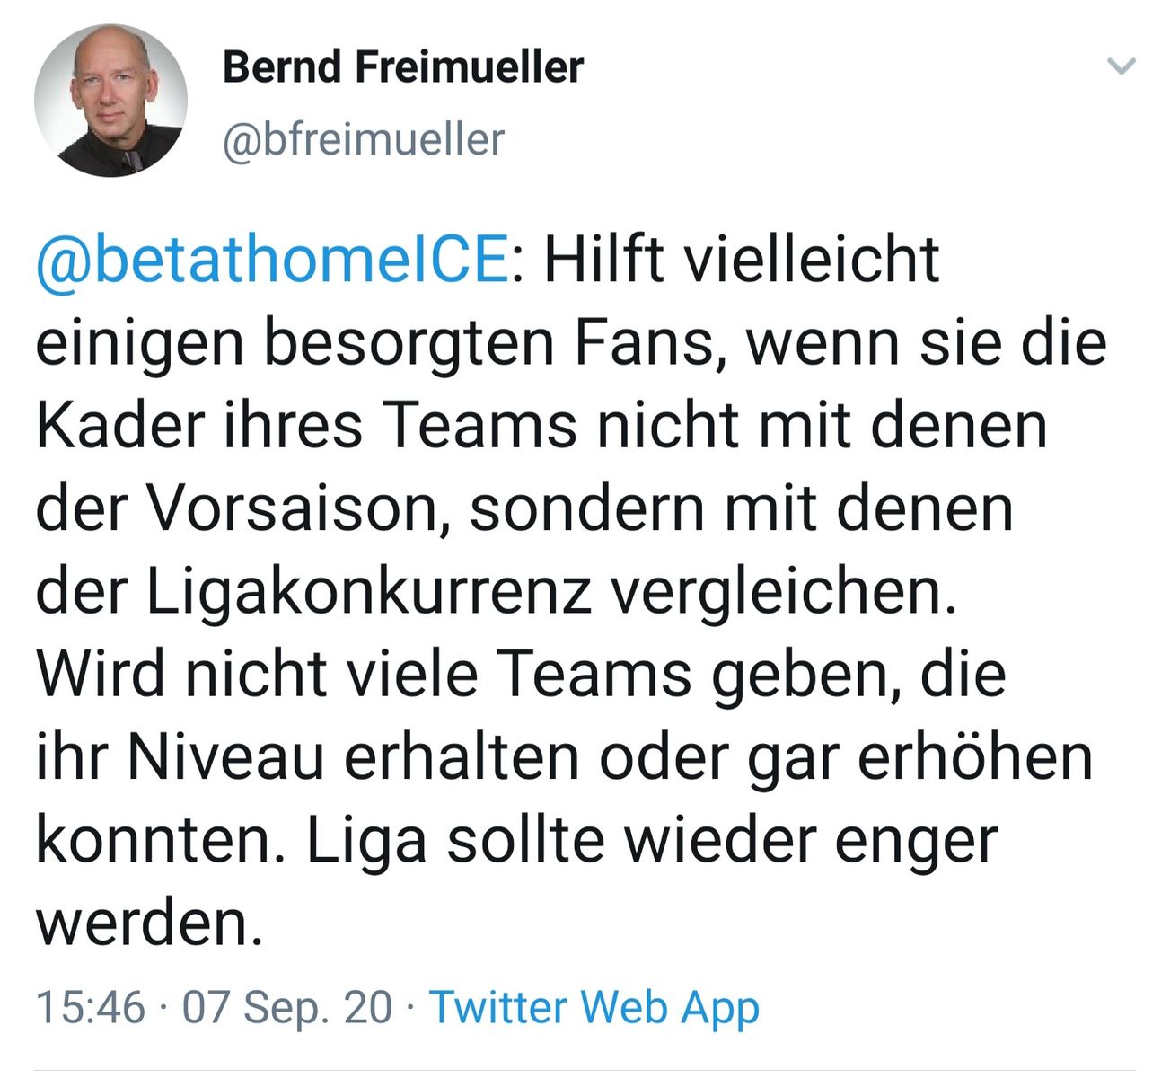Viewport: 1170px width, 1078px height.
Task: Expand the tweet options chevron
Action: [x=1122, y=66]
